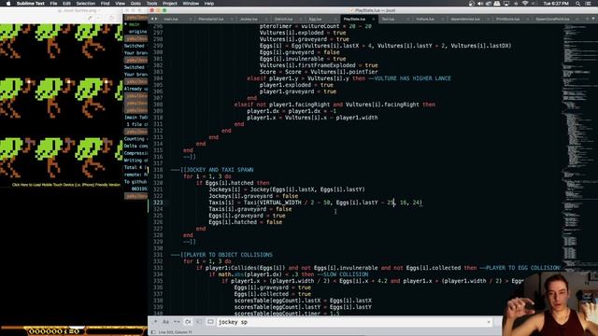Open the View menu
This screenshot has width=598, height=336.
[121, 4]
